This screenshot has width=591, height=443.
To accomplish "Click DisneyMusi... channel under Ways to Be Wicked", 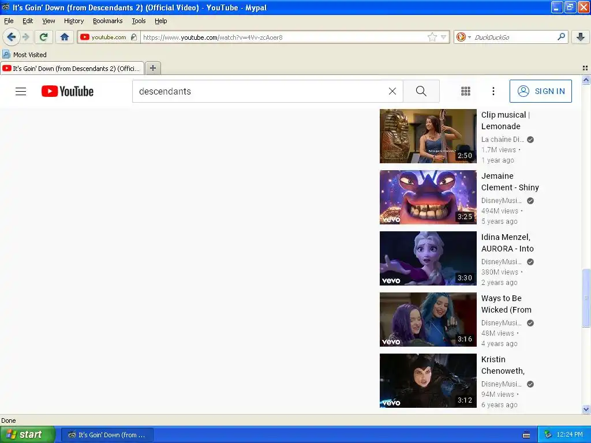I will [502, 323].
